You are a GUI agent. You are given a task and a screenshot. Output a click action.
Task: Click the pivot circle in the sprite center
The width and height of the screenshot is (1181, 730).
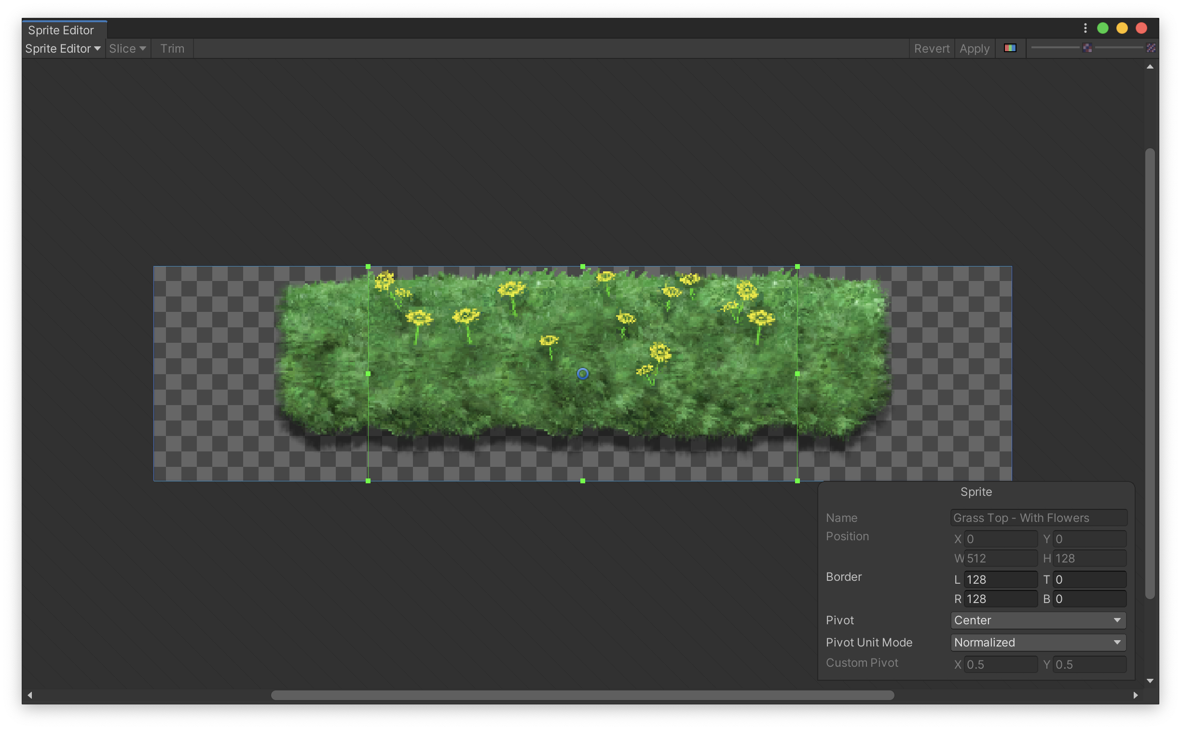point(582,374)
